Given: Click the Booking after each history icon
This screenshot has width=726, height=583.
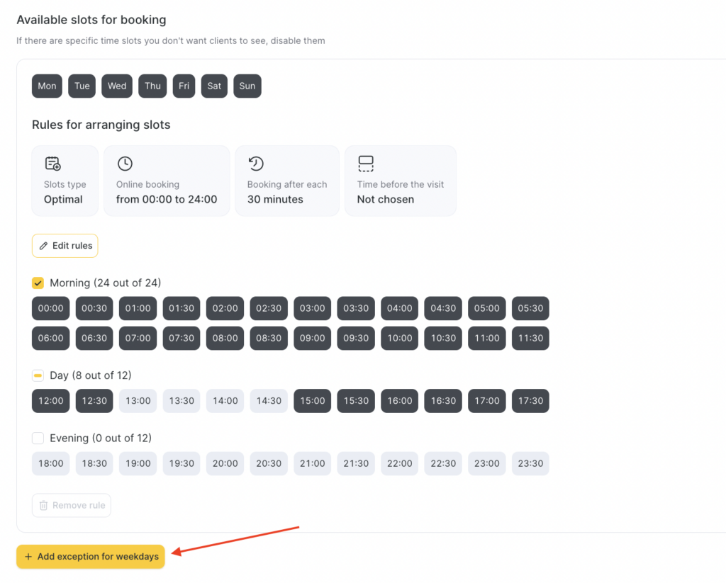Looking at the screenshot, I should (256, 164).
